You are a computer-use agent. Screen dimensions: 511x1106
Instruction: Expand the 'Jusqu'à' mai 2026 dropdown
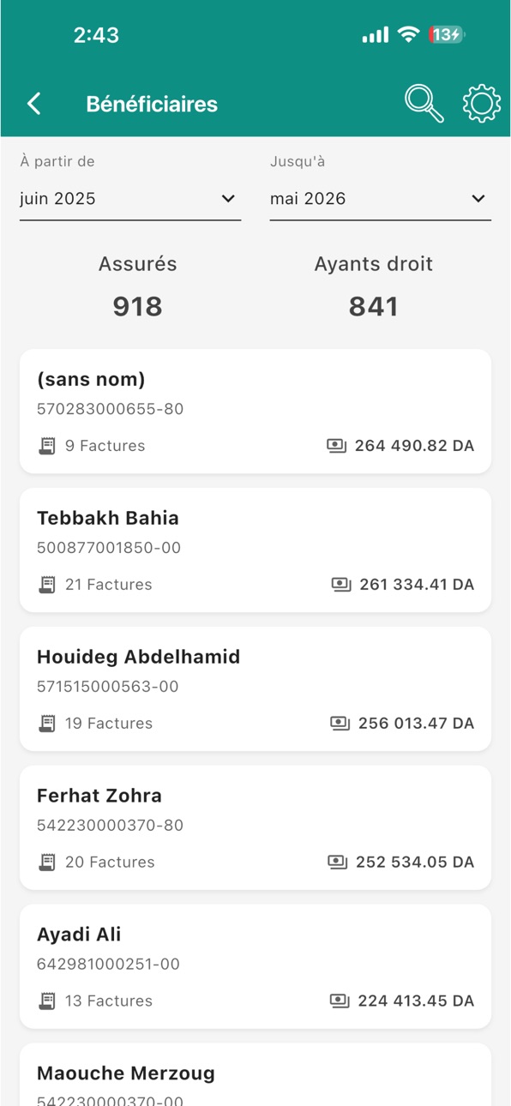pos(381,199)
